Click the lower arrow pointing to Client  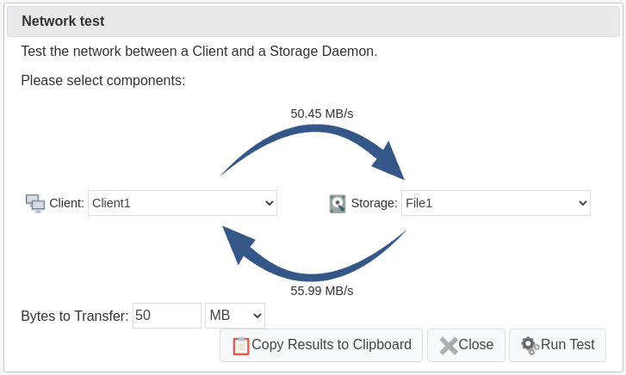pos(314,254)
